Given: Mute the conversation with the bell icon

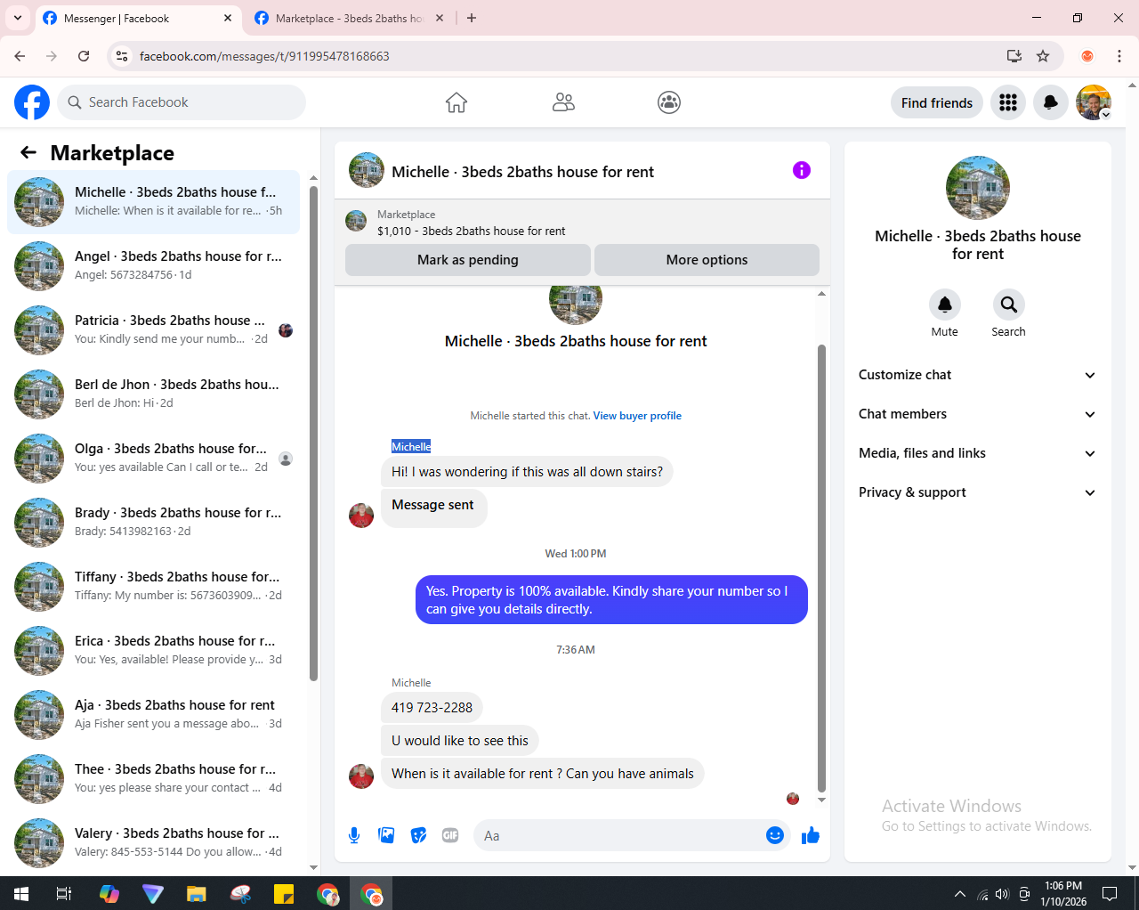Looking at the screenshot, I should click(x=945, y=305).
